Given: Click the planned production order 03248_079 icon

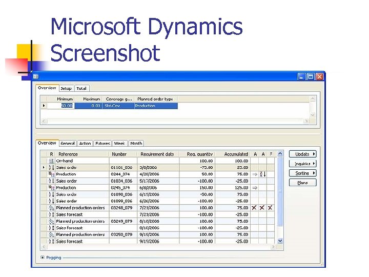Looking at the screenshot, I should [51, 208].
